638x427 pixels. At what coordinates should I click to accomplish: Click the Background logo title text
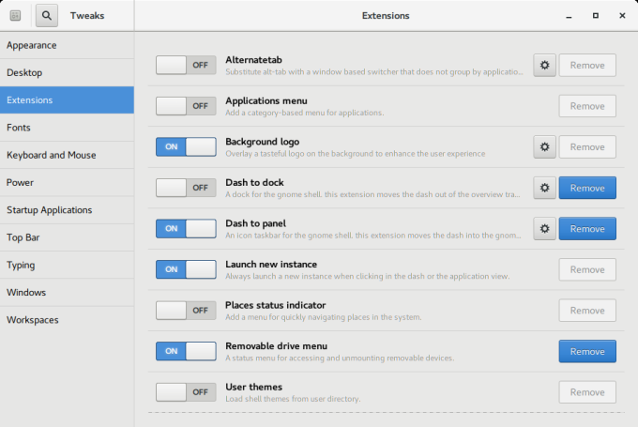pyautogui.click(x=263, y=142)
